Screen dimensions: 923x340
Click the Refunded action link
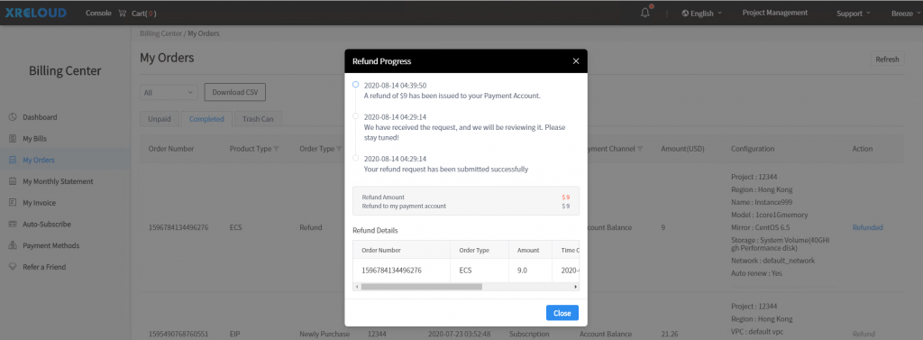coord(868,227)
